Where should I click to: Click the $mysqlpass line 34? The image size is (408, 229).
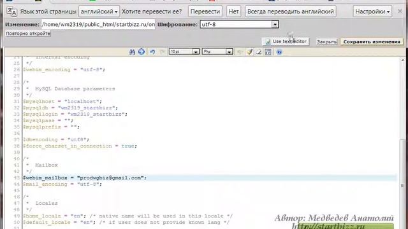tap(48, 120)
